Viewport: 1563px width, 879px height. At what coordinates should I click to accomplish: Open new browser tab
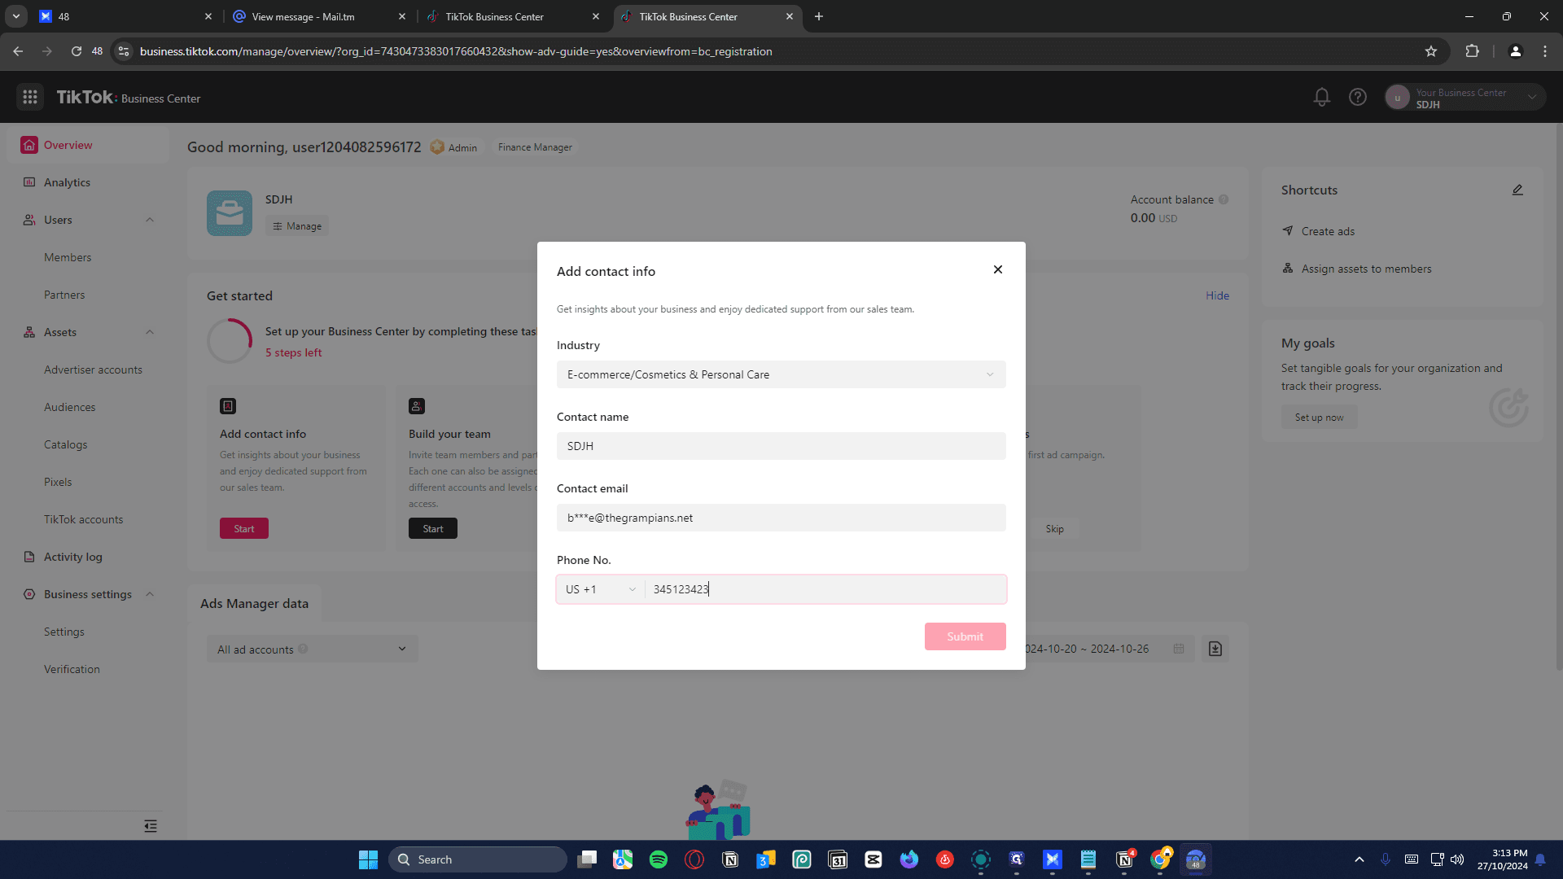point(819,16)
